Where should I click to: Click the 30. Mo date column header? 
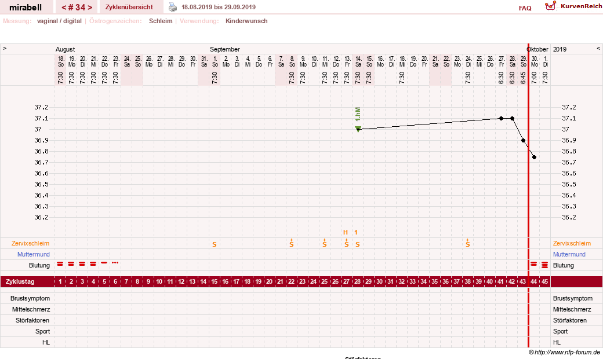click(x=535, y=61)
